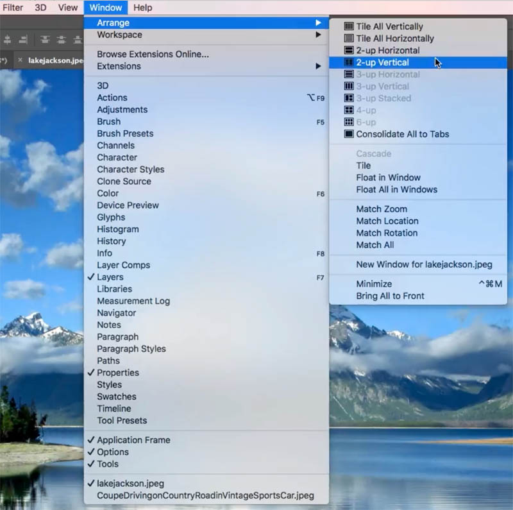Click the 3-up Horizontal layout icon

tap(349, 74)
